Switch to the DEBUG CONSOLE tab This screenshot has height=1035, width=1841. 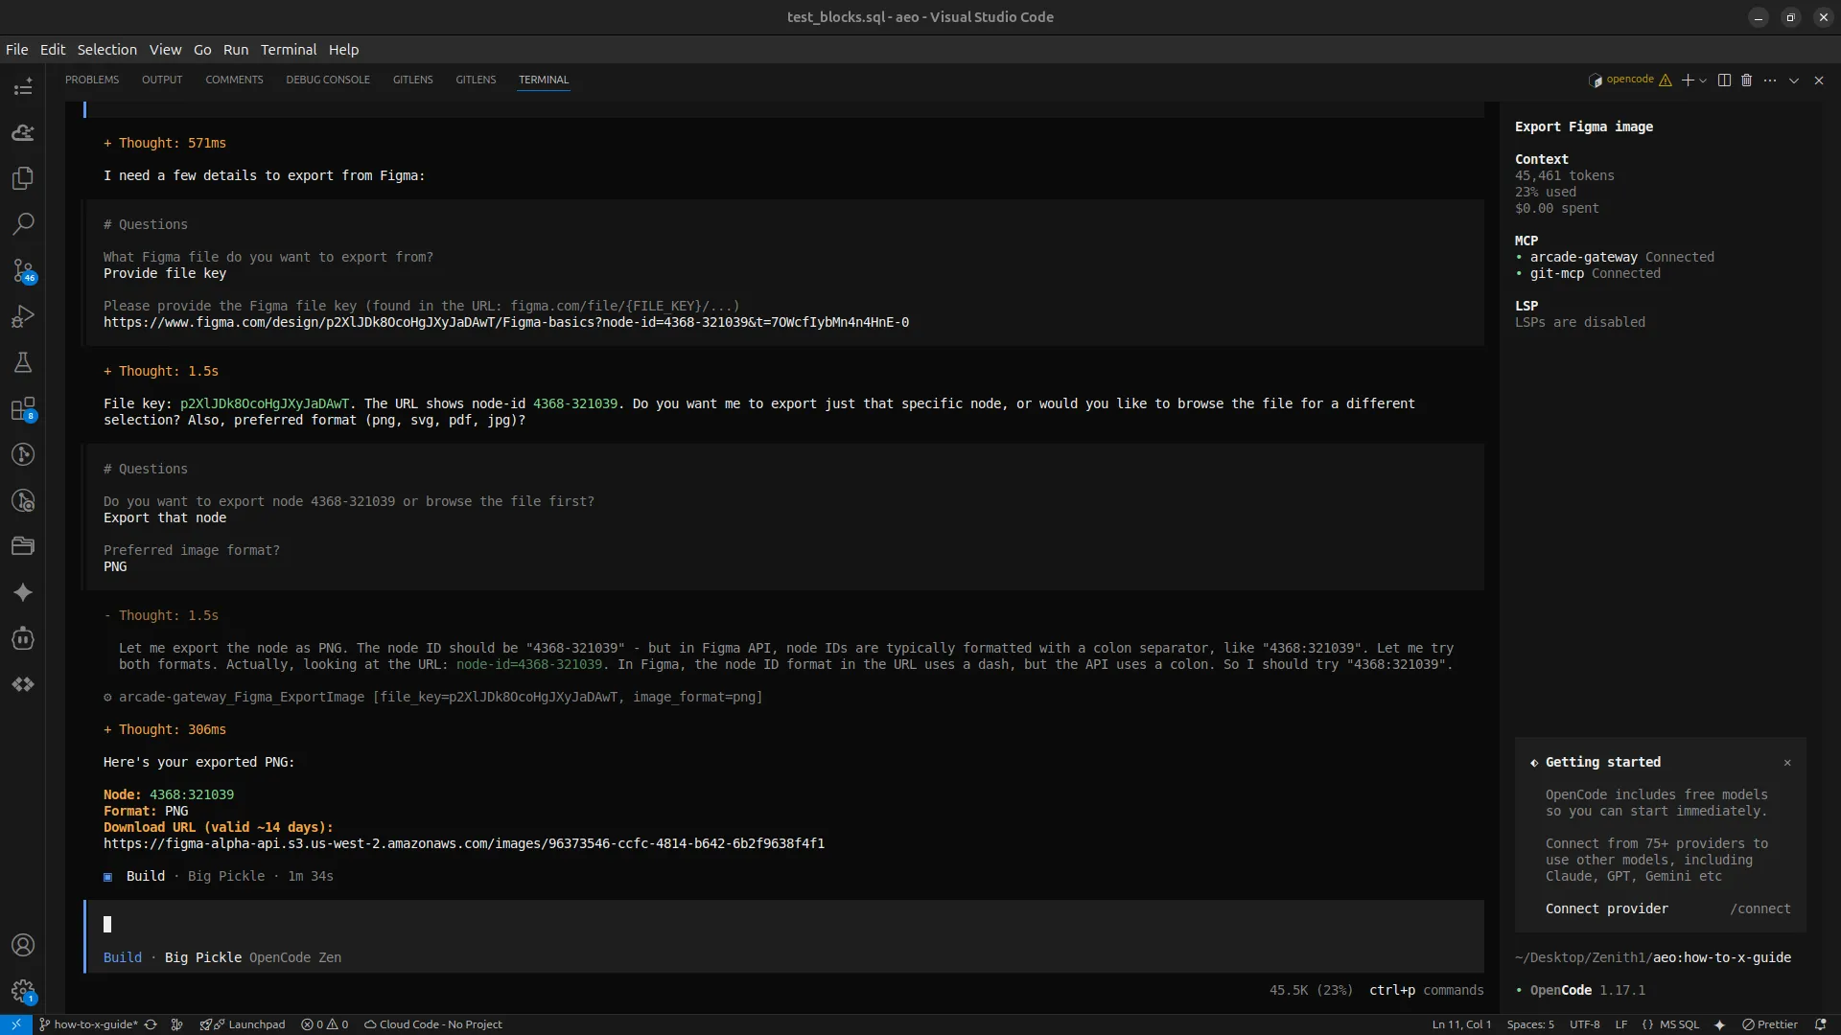click(x=328, y=80)
